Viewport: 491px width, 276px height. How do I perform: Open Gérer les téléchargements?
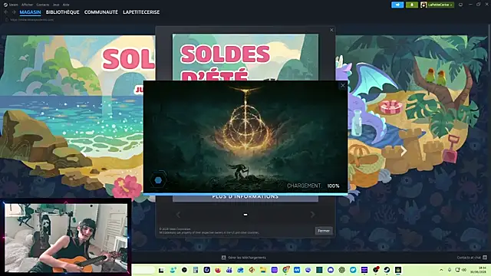click(x=244, y=258)
